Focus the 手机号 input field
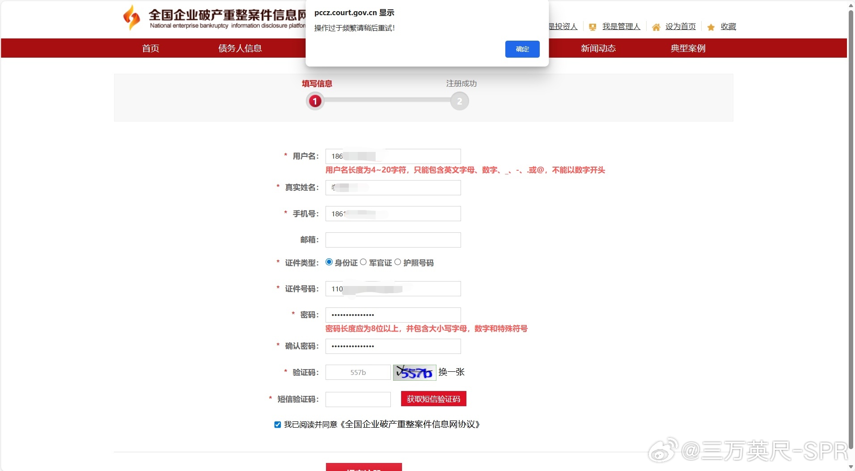The image size is (855, 471). (x=393, y=214)
